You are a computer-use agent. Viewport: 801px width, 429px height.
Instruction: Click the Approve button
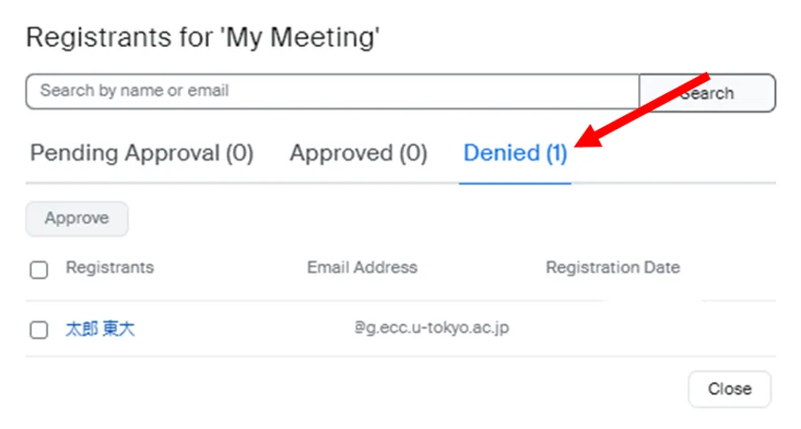[x=77, y=219]
